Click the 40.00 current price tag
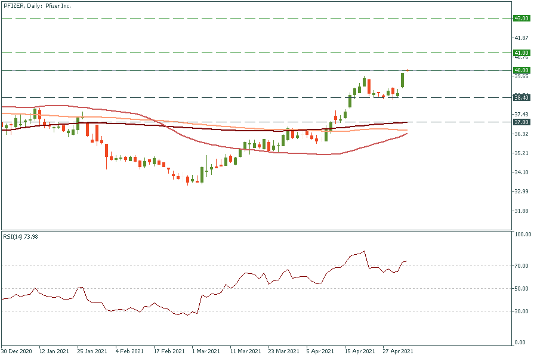This screenshot has height=358, width=537. (x=521, y=70)
